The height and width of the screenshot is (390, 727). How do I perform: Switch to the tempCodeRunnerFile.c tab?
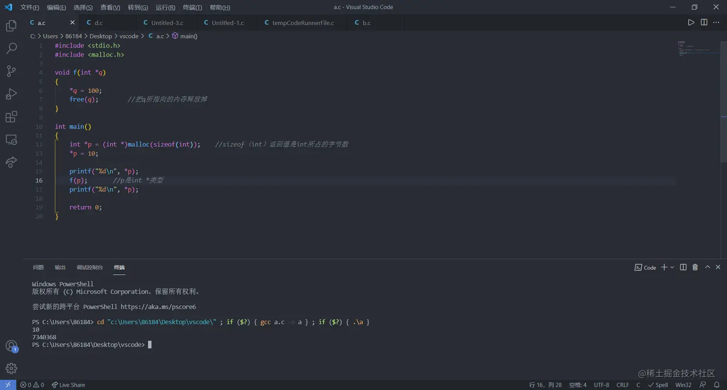pos(302,23)
